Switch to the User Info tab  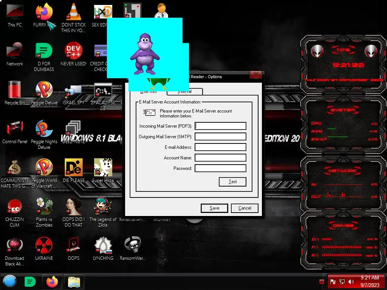coord(148,91)
